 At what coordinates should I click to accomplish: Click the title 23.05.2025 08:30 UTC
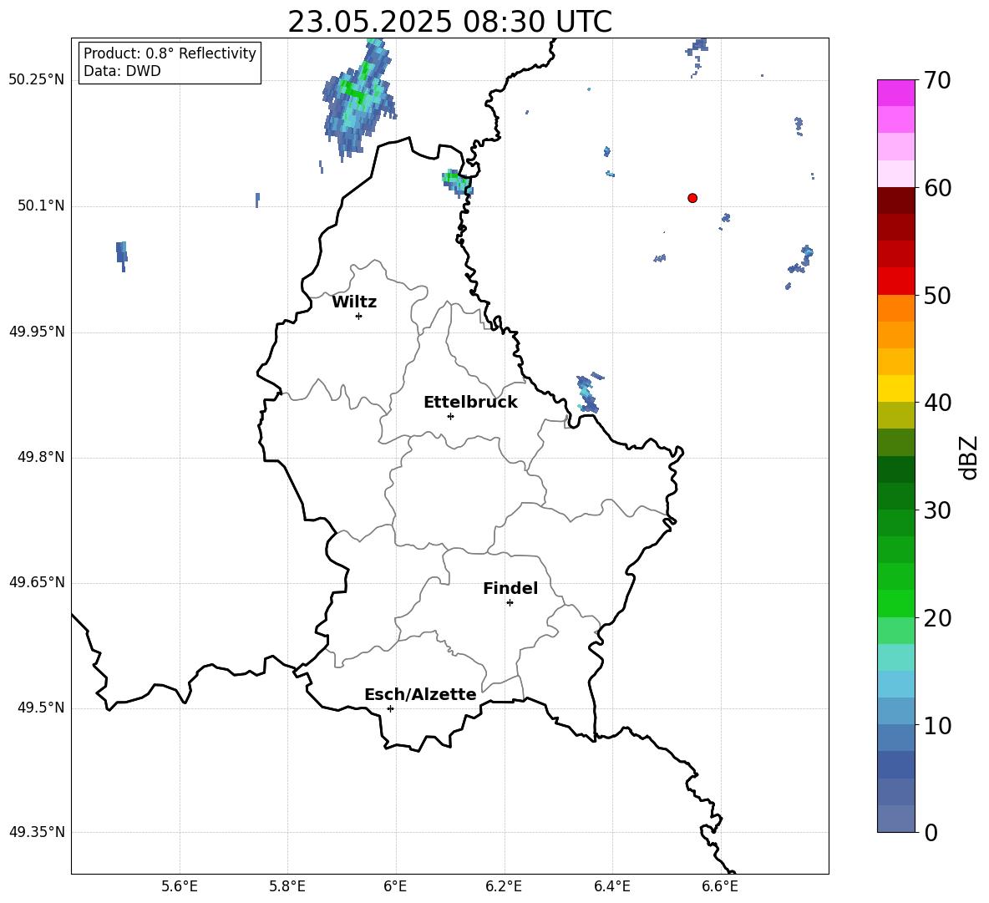pyautogui.click(x=449, y=22)
